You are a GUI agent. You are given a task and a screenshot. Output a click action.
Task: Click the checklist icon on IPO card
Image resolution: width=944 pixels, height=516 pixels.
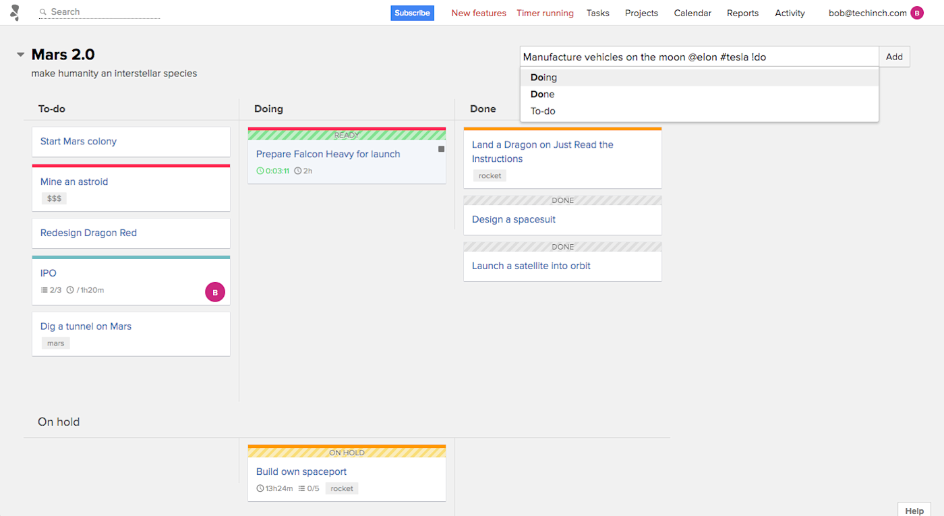[x=45, y=290]
